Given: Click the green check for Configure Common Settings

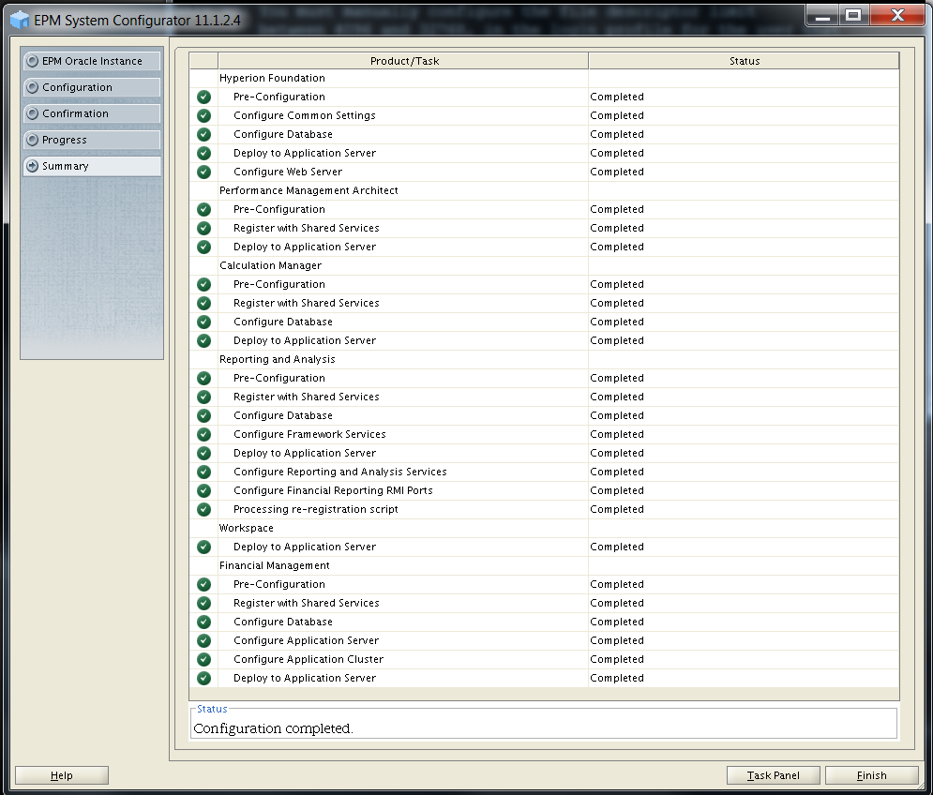Looking at the screenshot, I should [x=203, y=115].
